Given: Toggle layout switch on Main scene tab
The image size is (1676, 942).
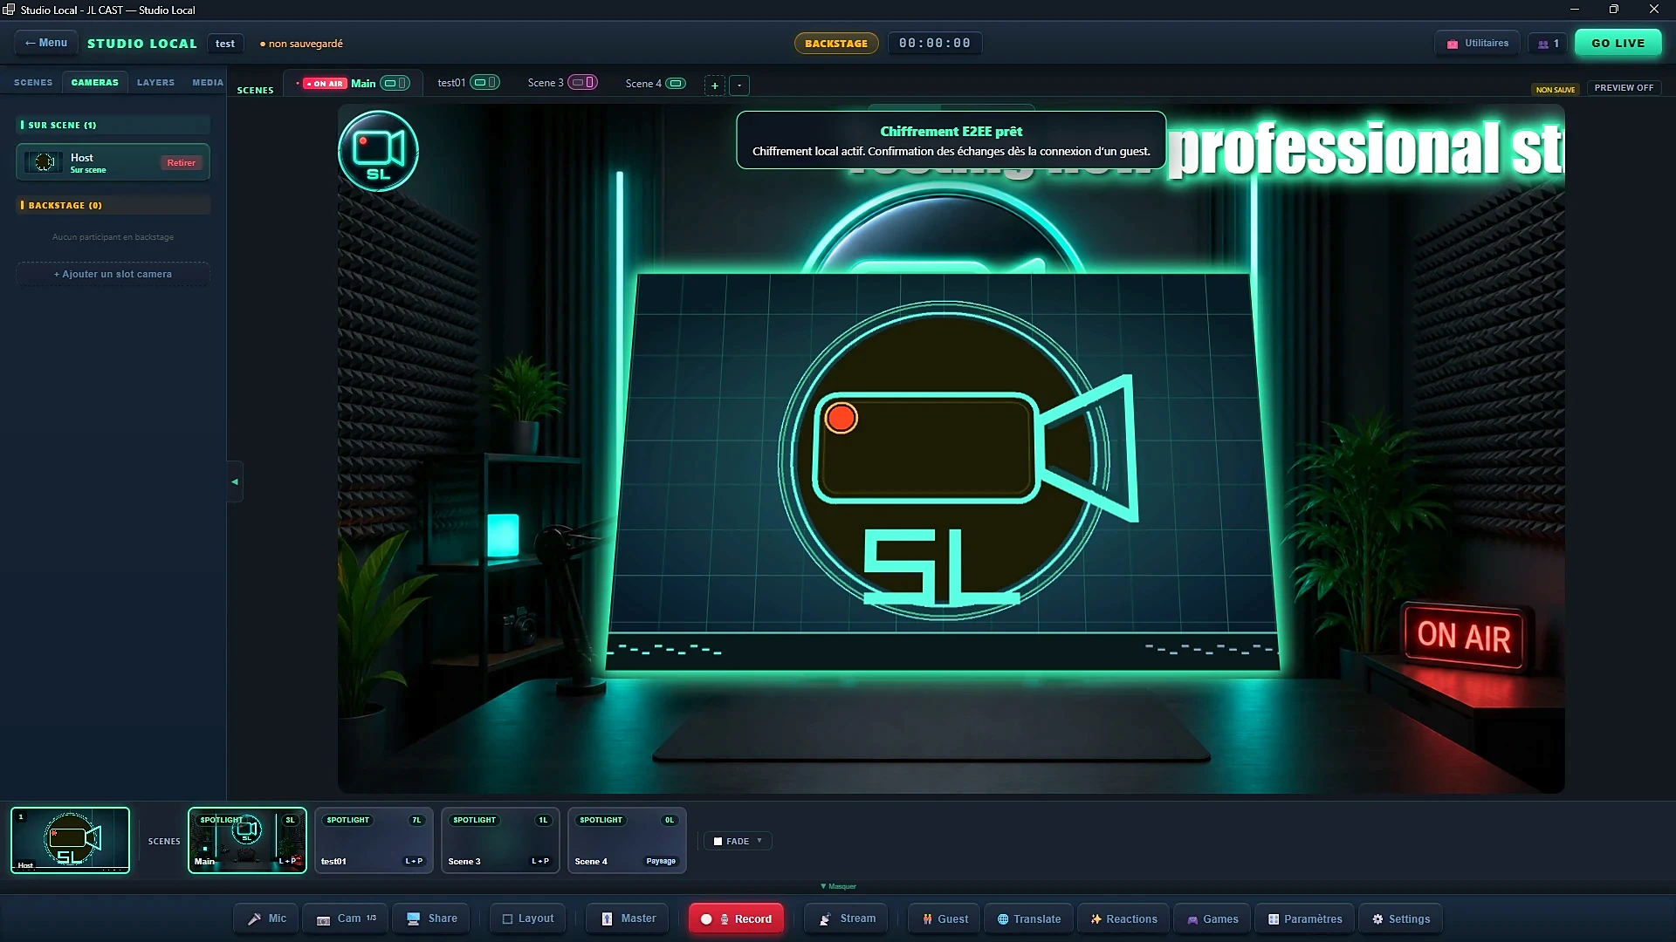Looking at the screenshot, I should (395, 83).
